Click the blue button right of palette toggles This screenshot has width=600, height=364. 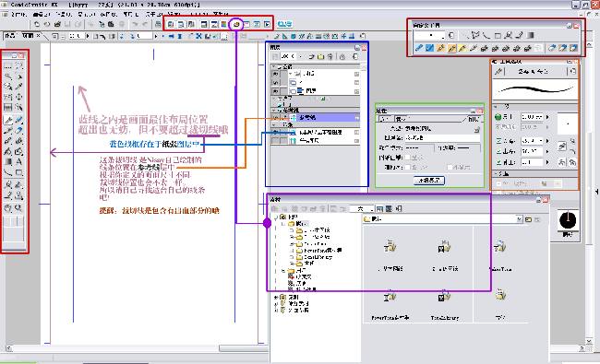tap(284, 24)
